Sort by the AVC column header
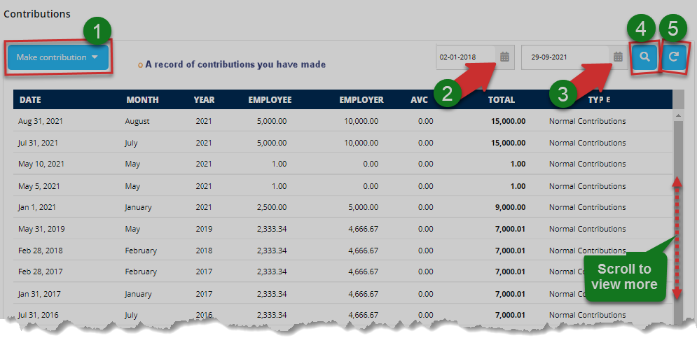Image resolution: width=697 pixels, height=338 pixels. click(419, 100)
